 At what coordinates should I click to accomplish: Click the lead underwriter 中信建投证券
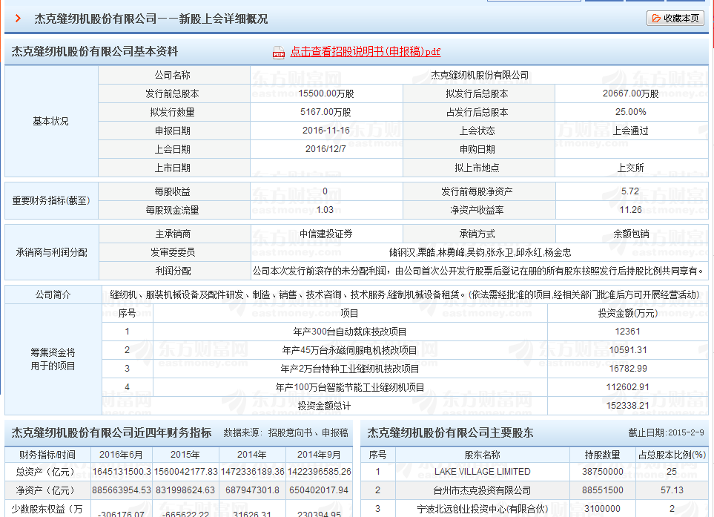[x=326, y=234]
